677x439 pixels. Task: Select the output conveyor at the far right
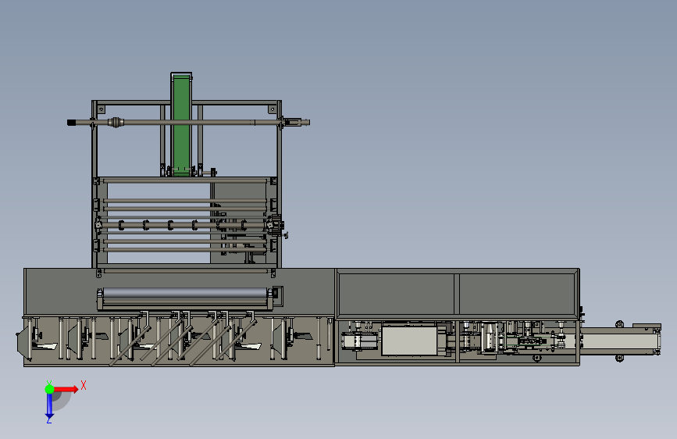[620, 340]
